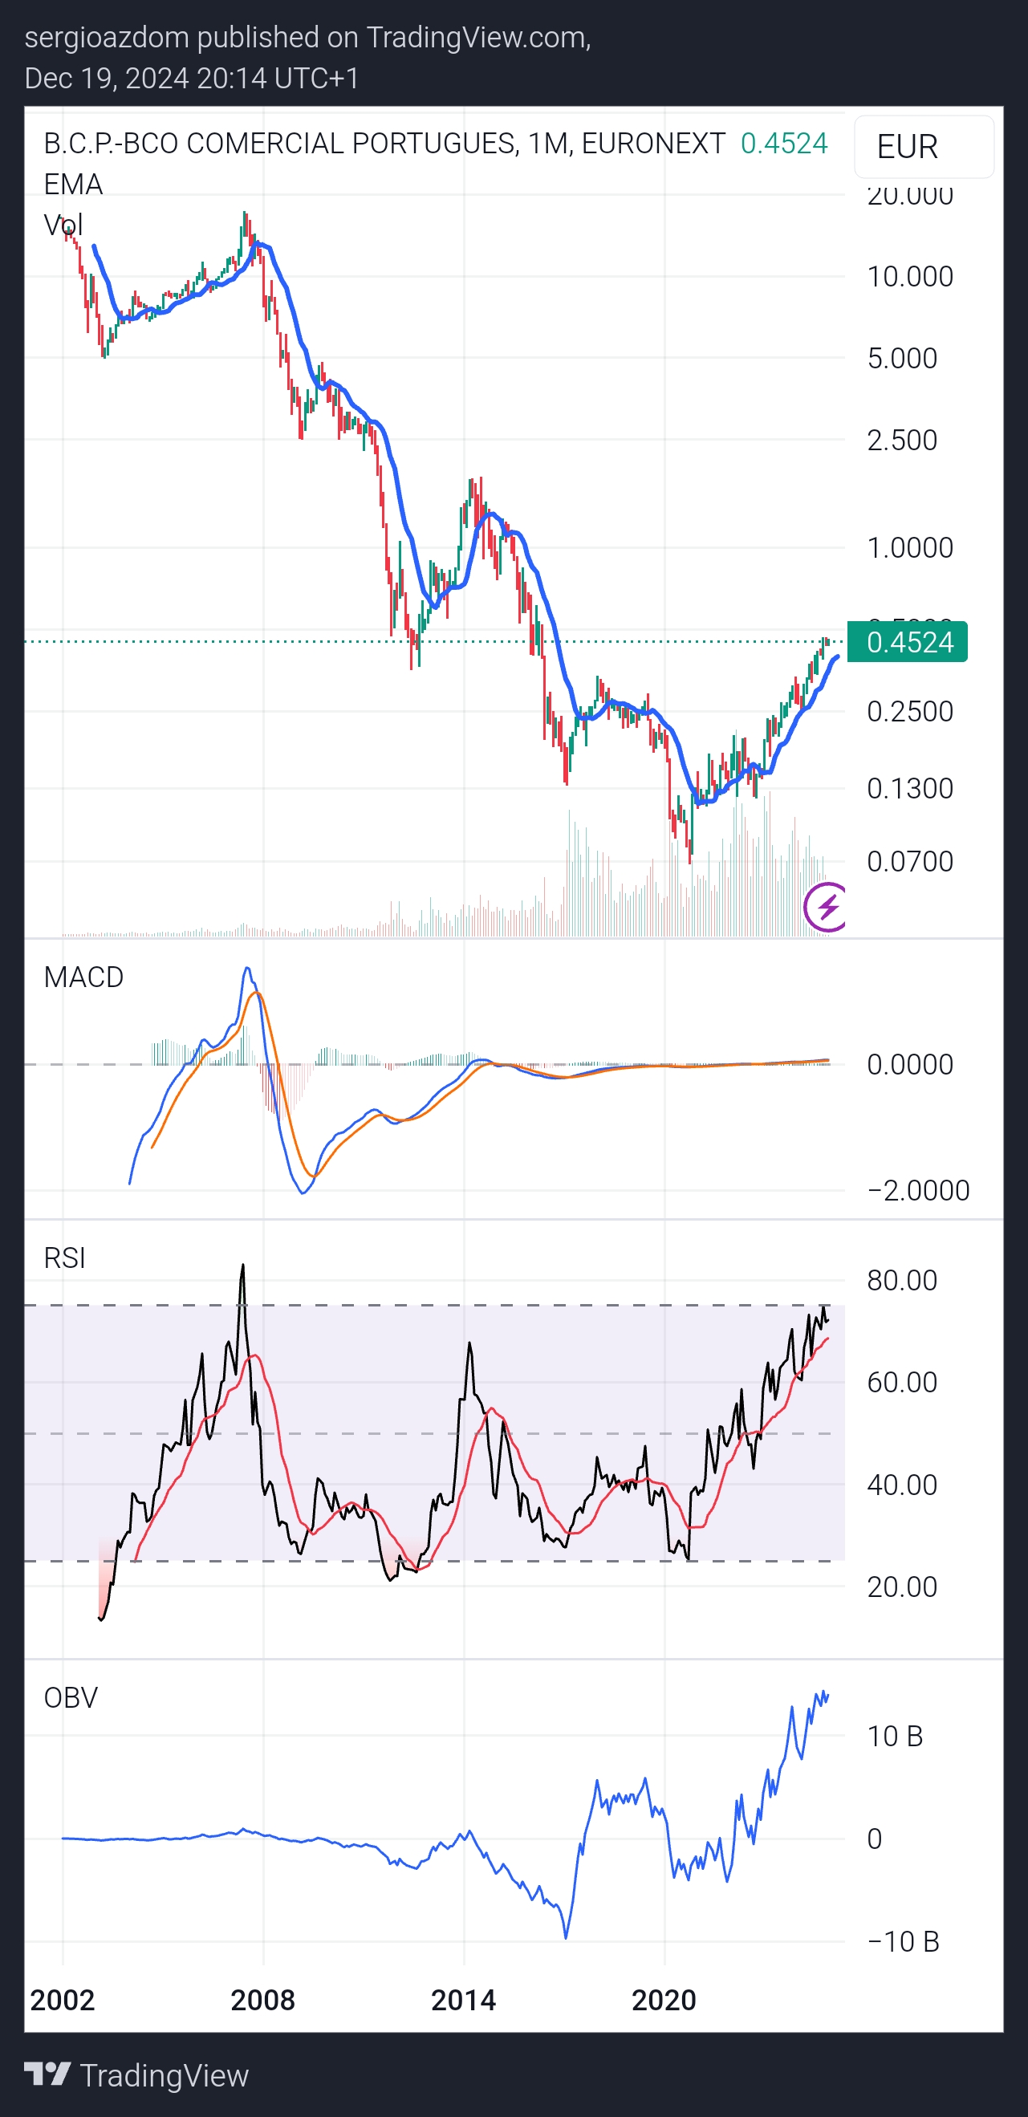Screen dimensions: 1028x2117
Task: Select the Vol indicator label
Action: tap(63, 226)
